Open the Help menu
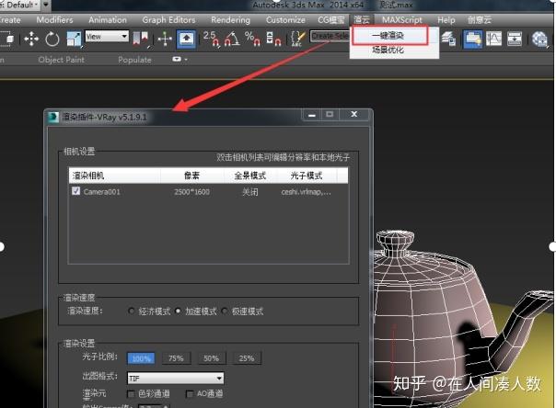Image resolution: width=556 pixels, height=408 pixels. click(x=446, y=20)
